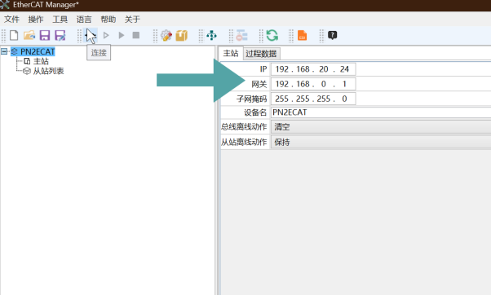Open the 关于 menu
This screenshot has width=491, height=295.
[x=132, y=20]
